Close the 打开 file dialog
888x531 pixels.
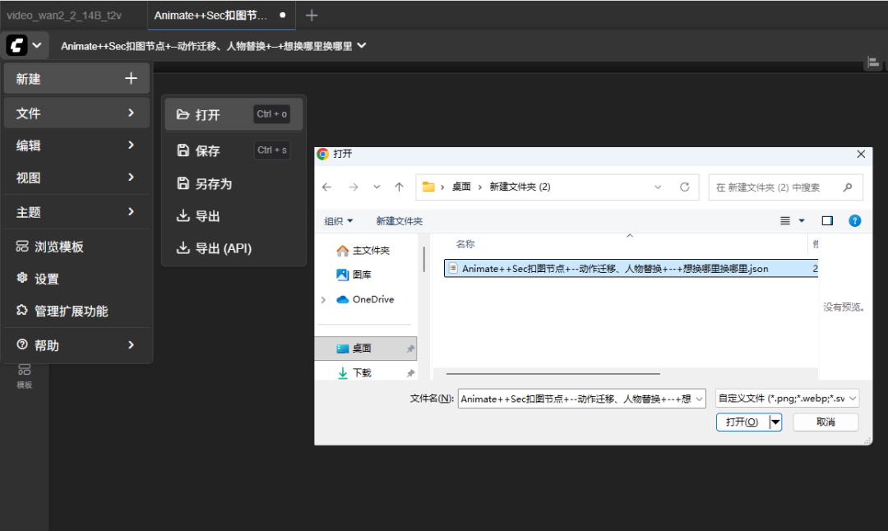pos(861,154)
